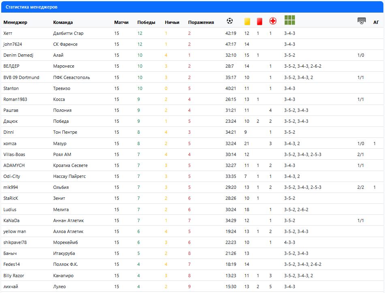Click the green formation grid icon

pyautogui.click(x=290, y=20)
